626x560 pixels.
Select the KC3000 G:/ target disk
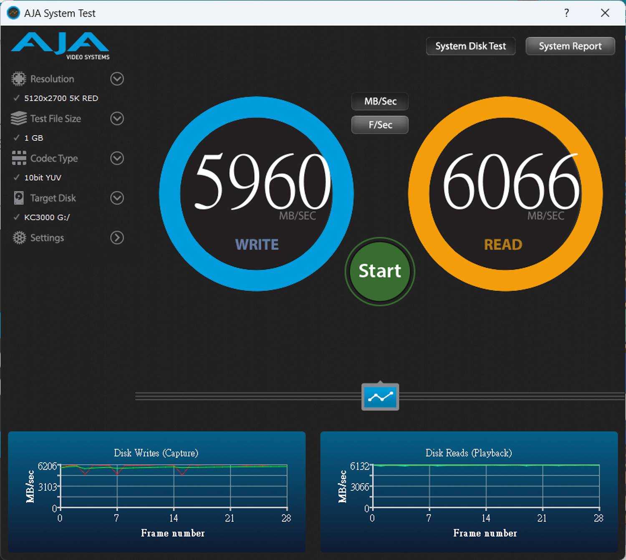pyautogui.click(x=47, y=217)
